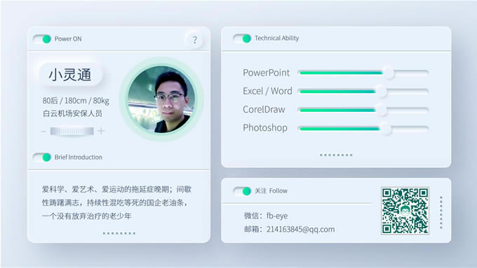Click the plus icon beside the stepper bar
The image size is (477, 268).
click(101, 131)
